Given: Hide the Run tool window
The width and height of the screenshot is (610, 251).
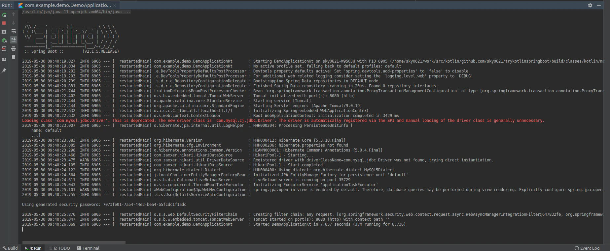Looking at the screenshot, I should click(599, 5).
